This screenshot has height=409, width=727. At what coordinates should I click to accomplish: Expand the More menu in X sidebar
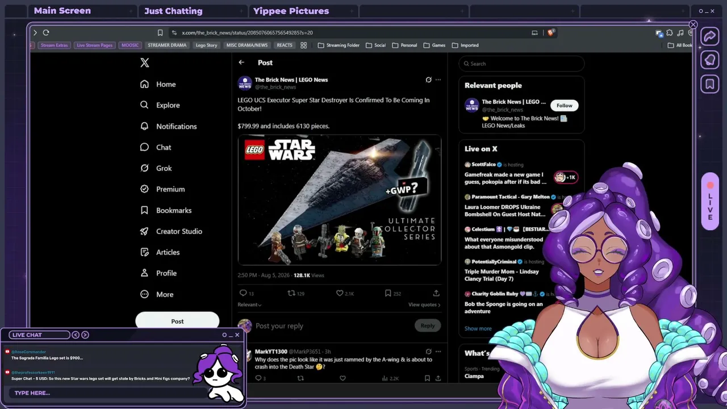(x=157, y=294)
